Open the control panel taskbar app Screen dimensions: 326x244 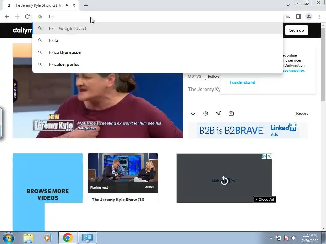click(88, 238)
